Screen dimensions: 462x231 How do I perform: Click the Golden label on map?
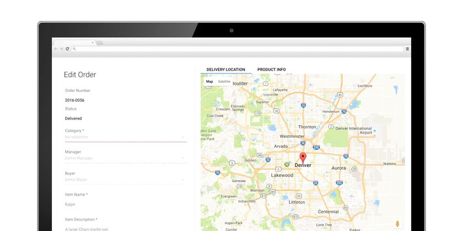(x=250, y=160)
